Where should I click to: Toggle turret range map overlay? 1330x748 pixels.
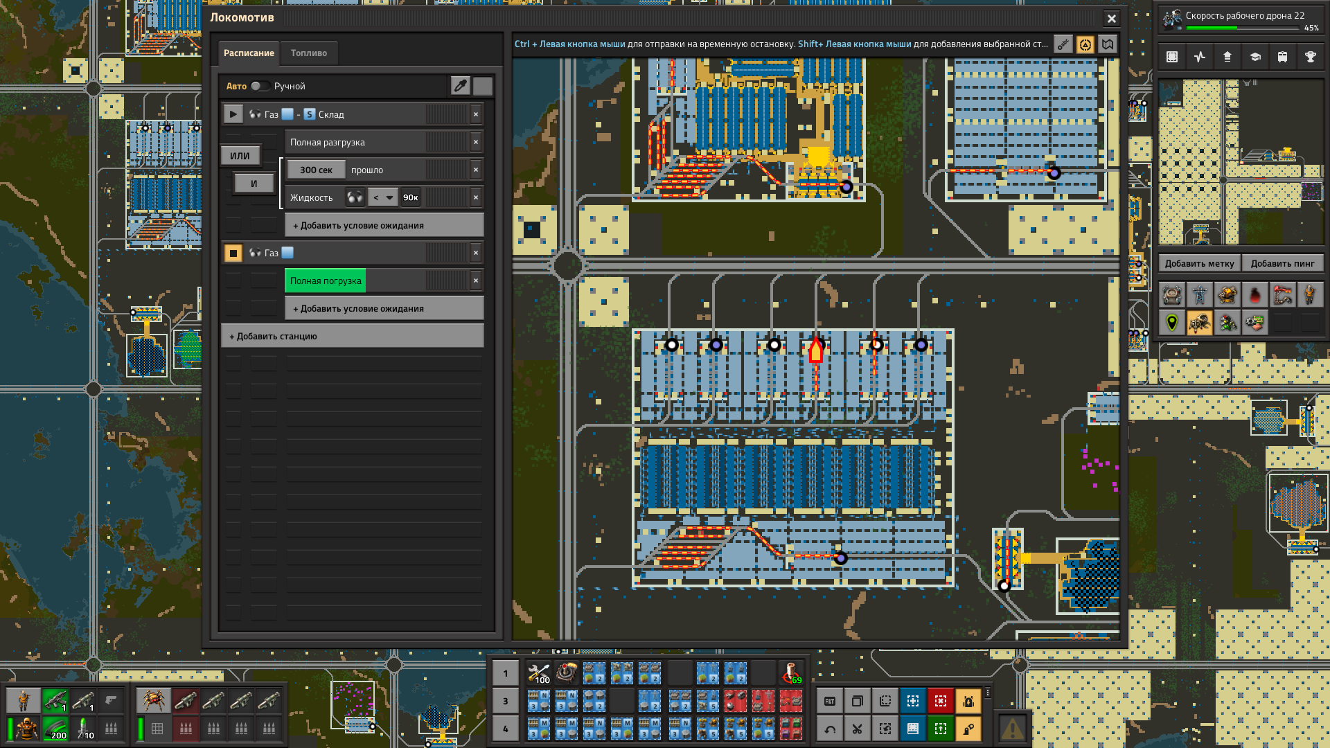pyautogui.click(x=1227, y=295)
